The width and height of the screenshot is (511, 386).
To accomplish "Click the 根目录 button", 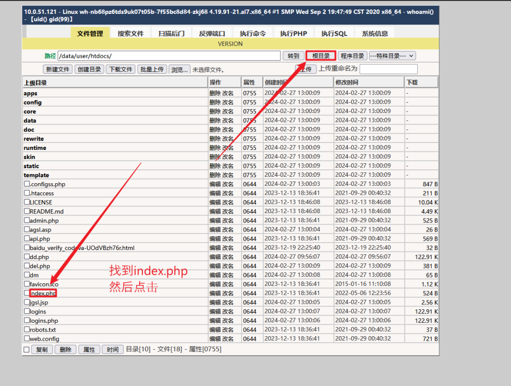I will click(320, 56).
